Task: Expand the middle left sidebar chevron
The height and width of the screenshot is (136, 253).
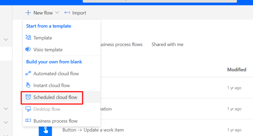Action: (6, 109)
